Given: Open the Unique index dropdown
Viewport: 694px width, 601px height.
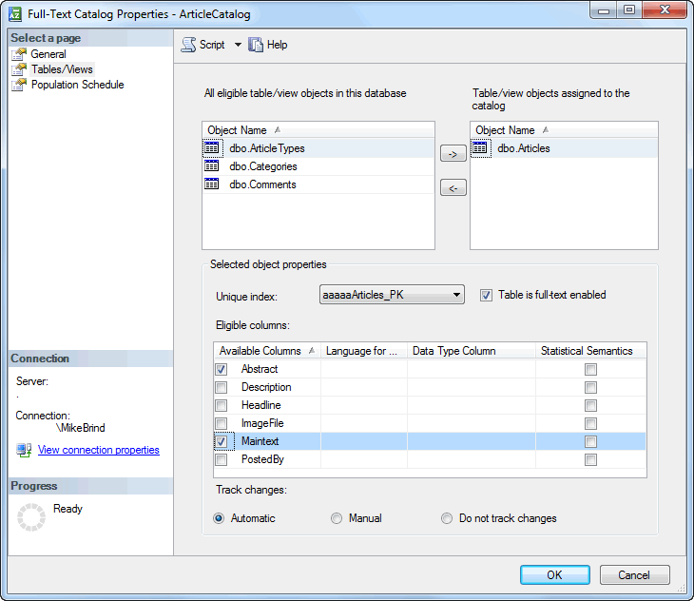Looking at the screenshot, I should click(x=392, y=294).
